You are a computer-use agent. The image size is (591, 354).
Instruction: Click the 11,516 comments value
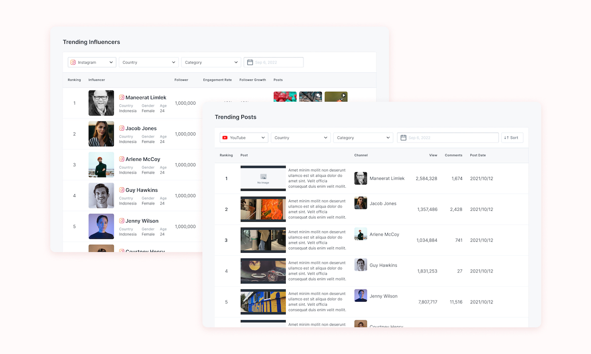click(x=456, y=302)
